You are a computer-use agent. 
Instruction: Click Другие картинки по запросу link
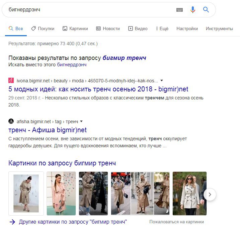point(73,222)
